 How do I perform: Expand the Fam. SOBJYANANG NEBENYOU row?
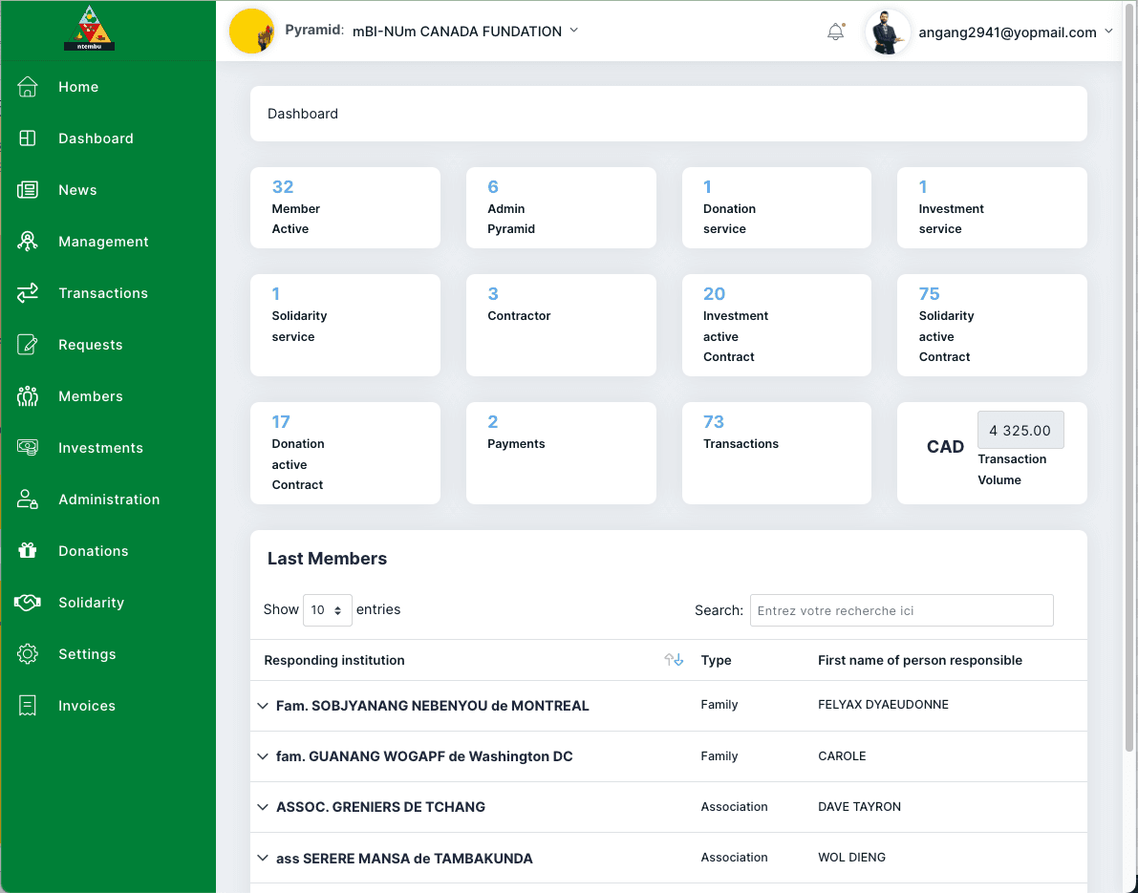coord(263,706)
